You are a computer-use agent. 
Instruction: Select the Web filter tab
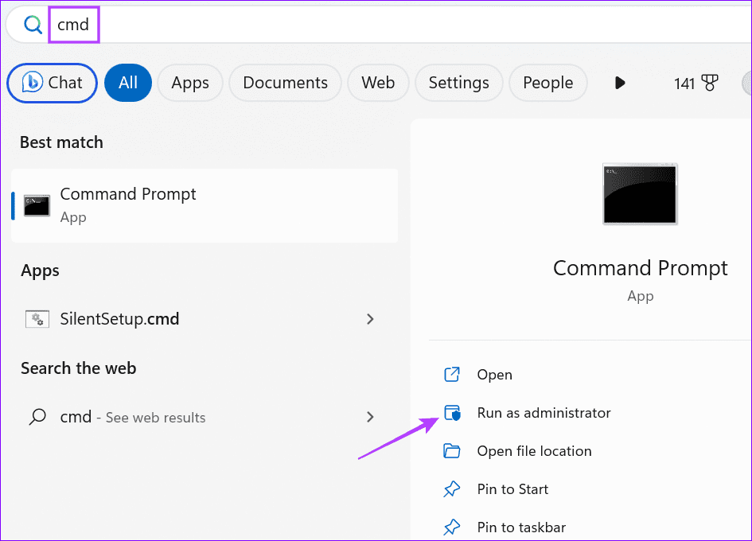pyautogui.click(x=378, y=83)
